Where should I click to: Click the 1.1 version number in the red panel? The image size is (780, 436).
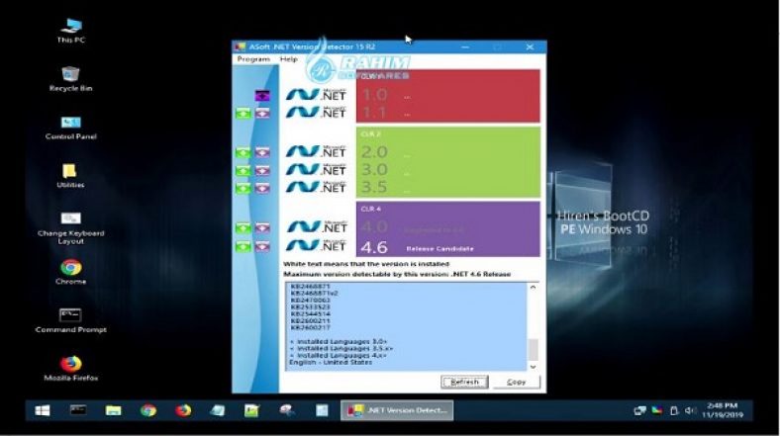pos(374,113)
